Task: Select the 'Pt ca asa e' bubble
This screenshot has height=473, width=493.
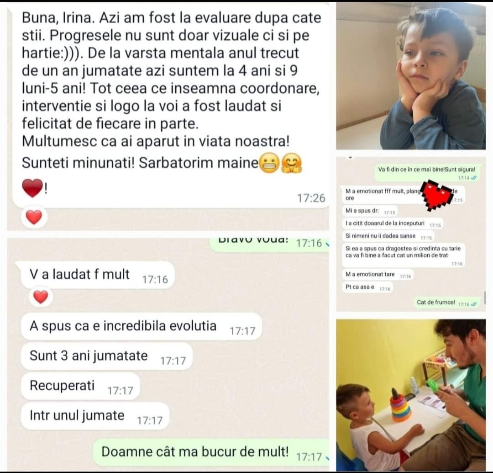Action: click(367, 287)
